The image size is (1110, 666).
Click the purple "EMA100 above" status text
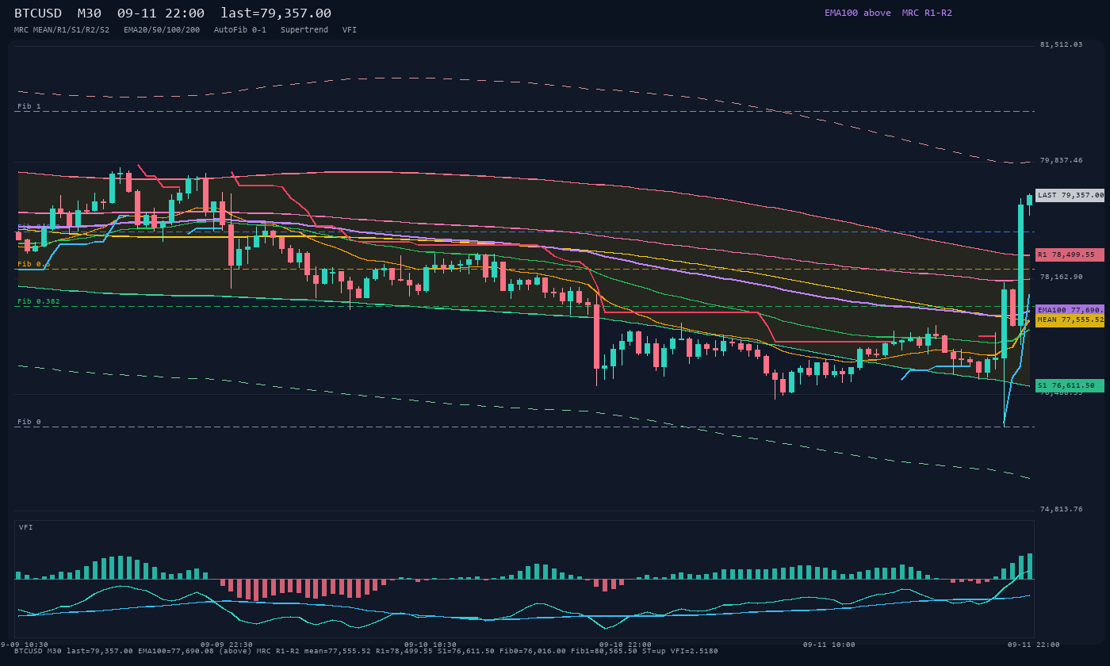[858, 13]
